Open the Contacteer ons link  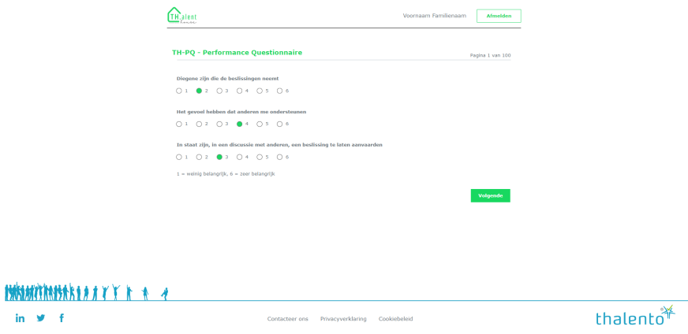click(287, 319)
